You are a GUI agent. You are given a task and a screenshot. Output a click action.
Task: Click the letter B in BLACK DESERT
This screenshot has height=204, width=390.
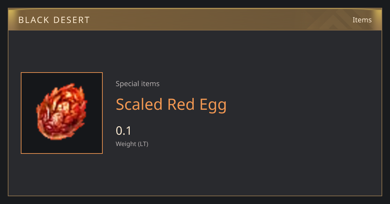21,20
